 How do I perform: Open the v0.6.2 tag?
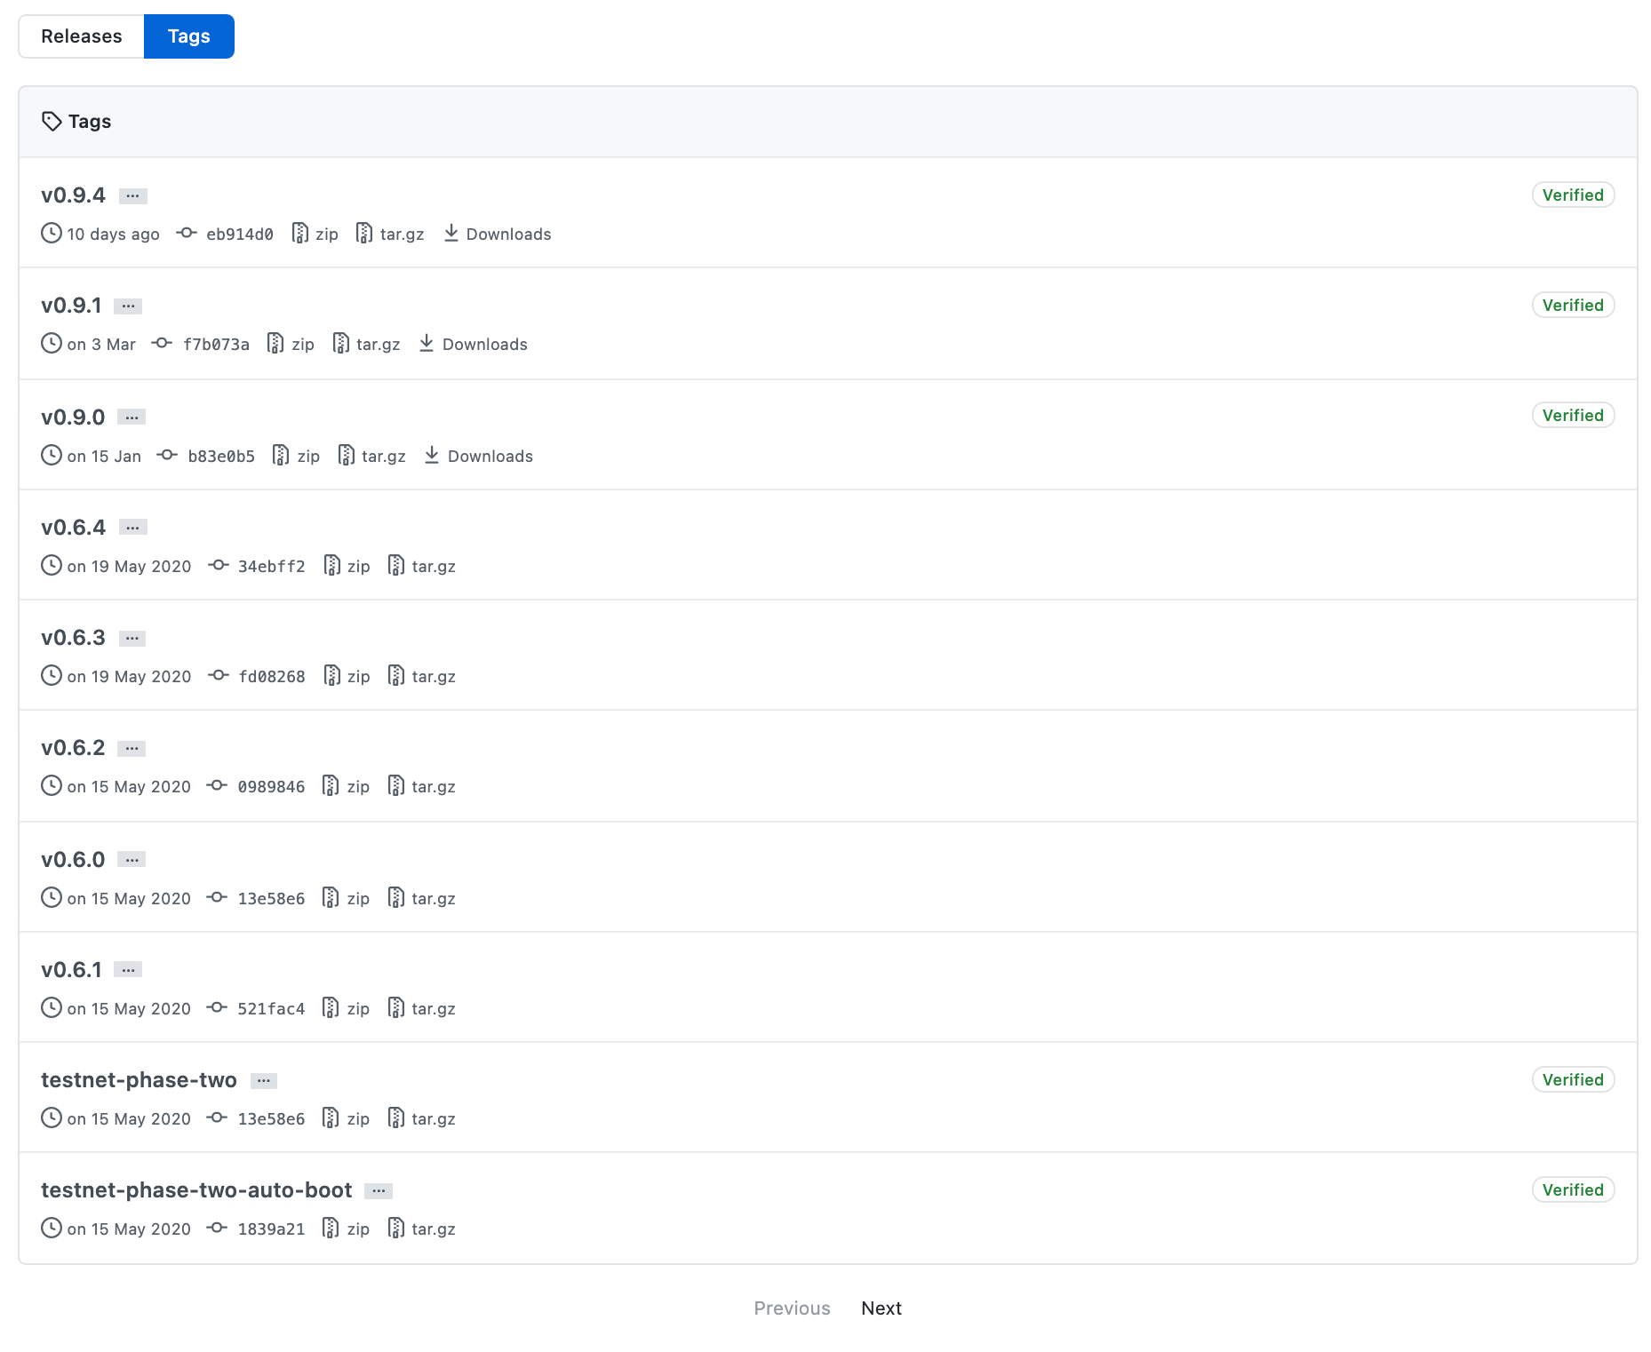pos(73,748)
